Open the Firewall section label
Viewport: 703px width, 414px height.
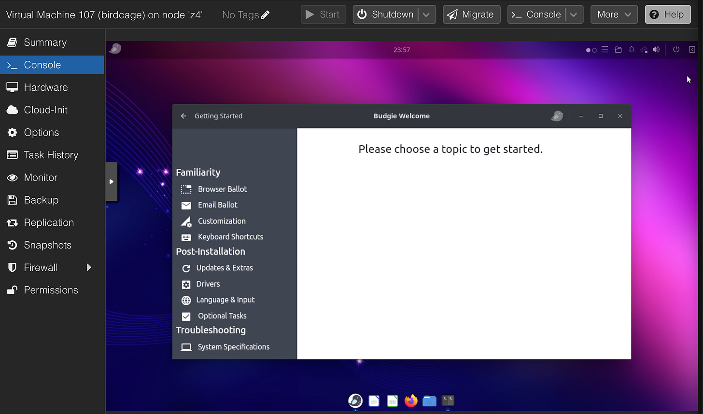point(41,268)
